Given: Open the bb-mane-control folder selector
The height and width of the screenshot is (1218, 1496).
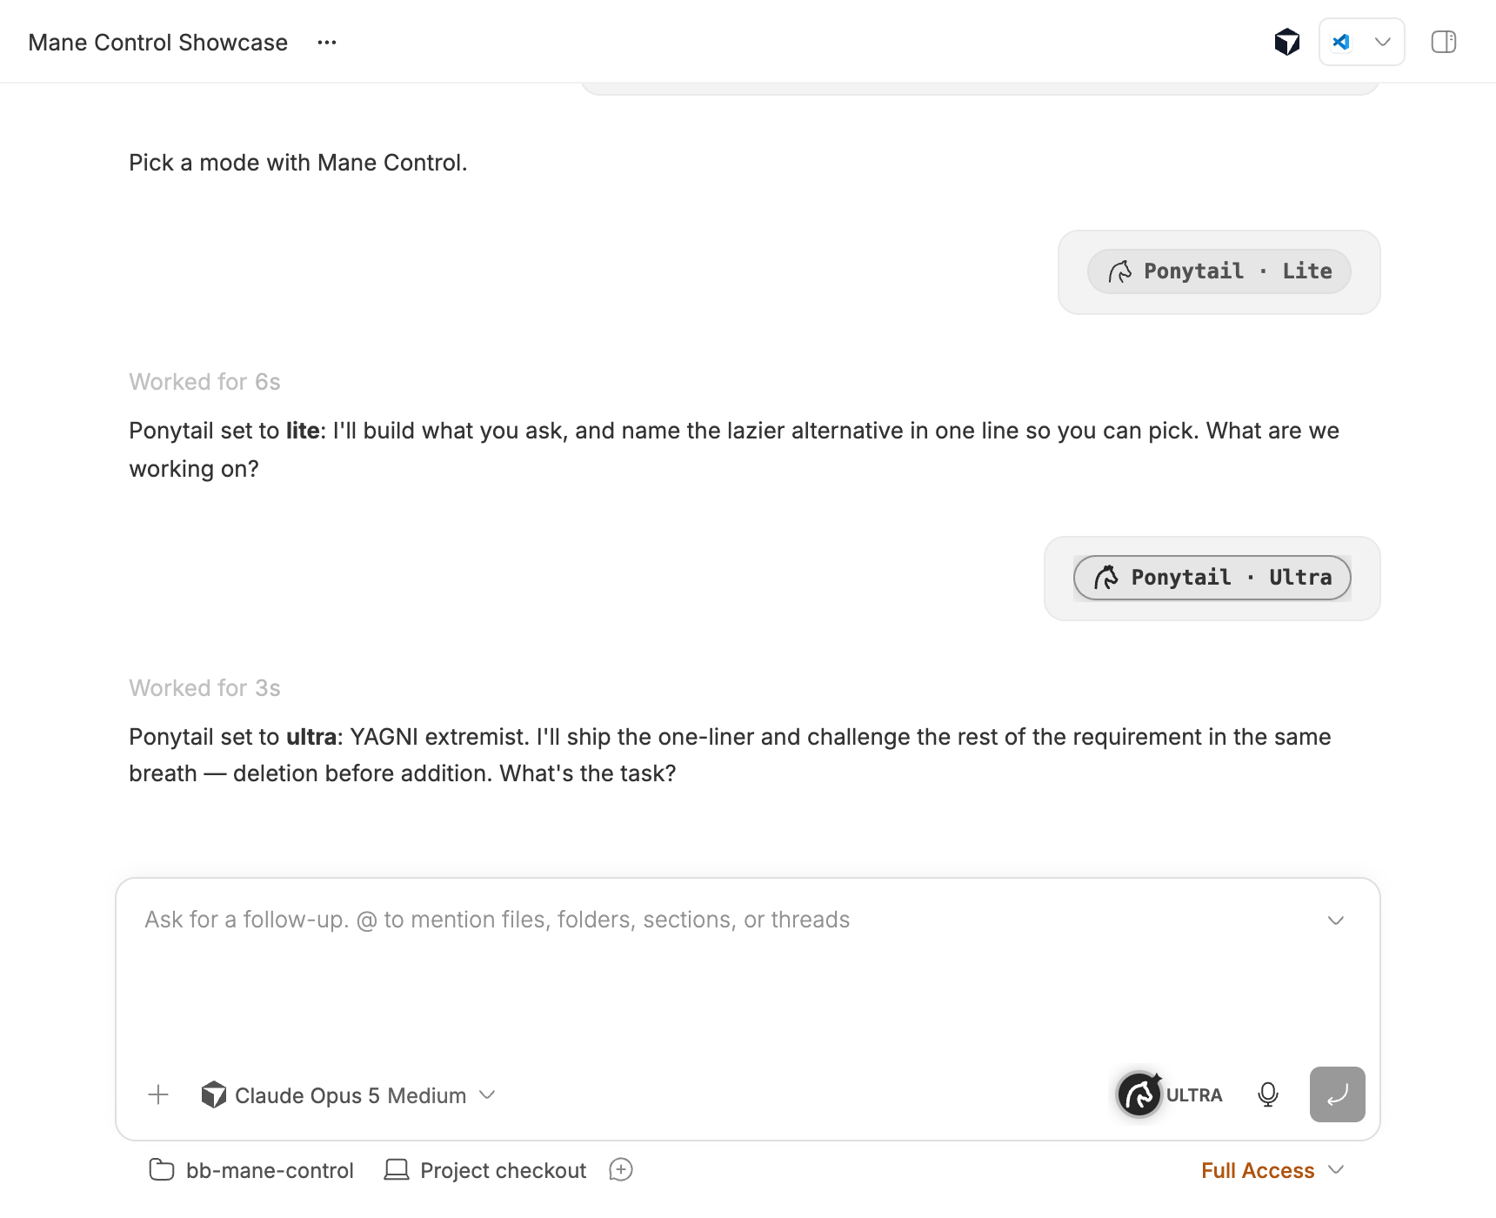Looking at the screenshot, I should coord(251,1170).
